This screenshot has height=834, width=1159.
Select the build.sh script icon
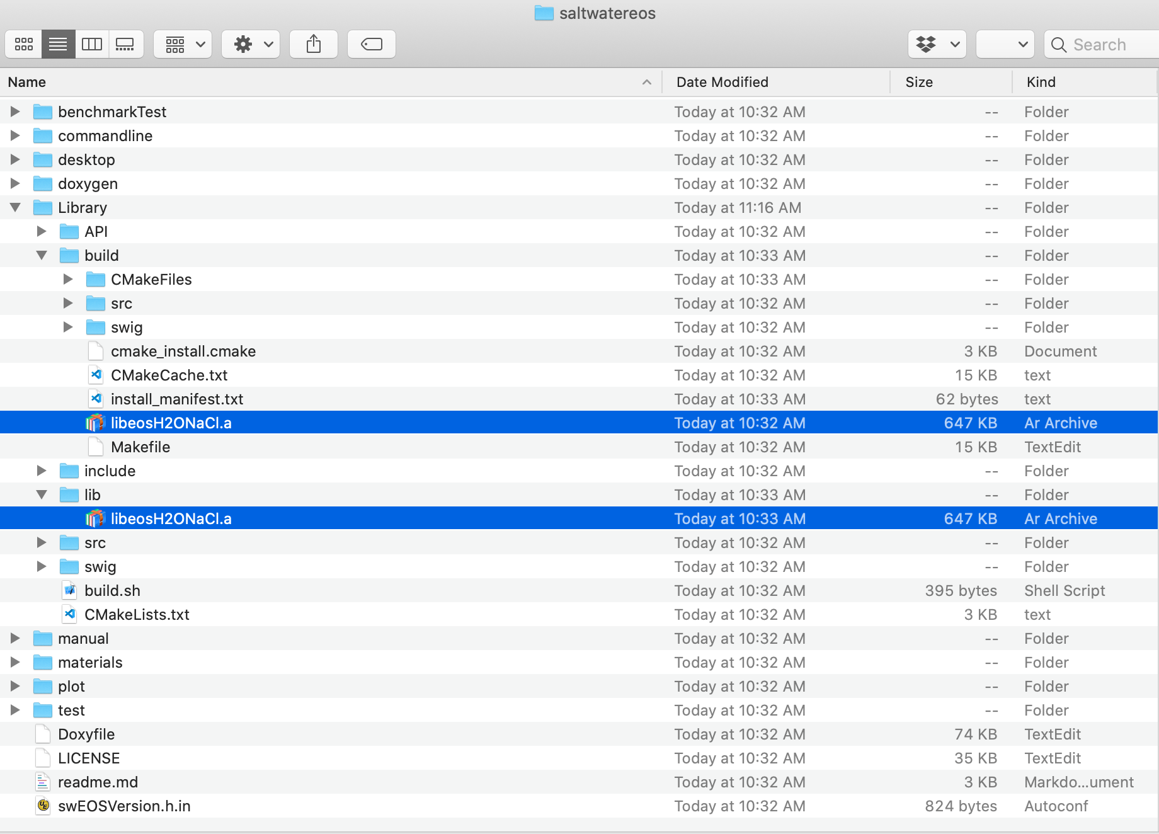(69, 590)
